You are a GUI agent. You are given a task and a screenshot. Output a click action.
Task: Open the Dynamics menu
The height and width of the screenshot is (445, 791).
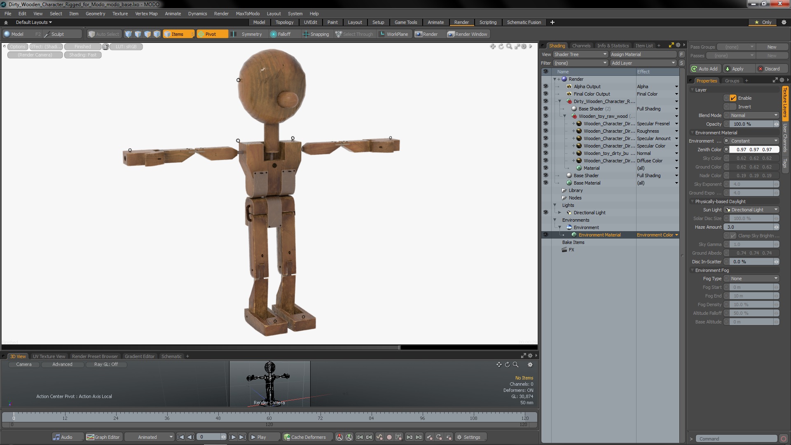point(197,14)
